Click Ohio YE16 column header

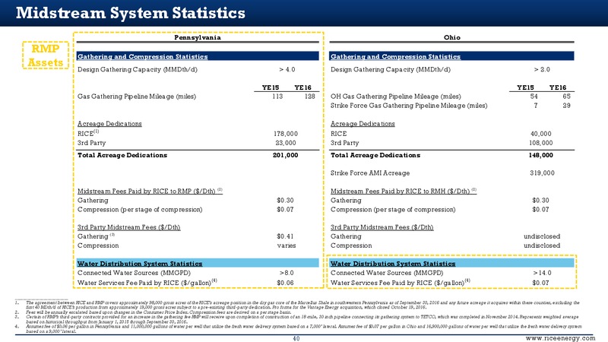558,87
